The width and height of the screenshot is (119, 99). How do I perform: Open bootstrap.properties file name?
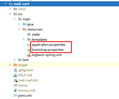tap(48, 50)
